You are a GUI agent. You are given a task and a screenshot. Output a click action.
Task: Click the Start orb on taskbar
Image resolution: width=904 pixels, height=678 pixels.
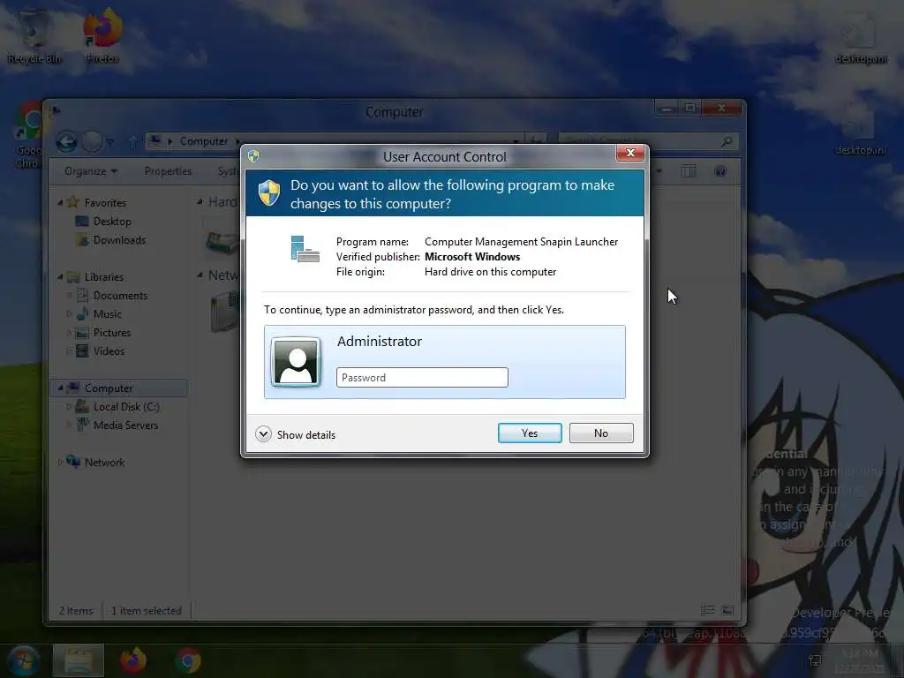click(23, 660)
